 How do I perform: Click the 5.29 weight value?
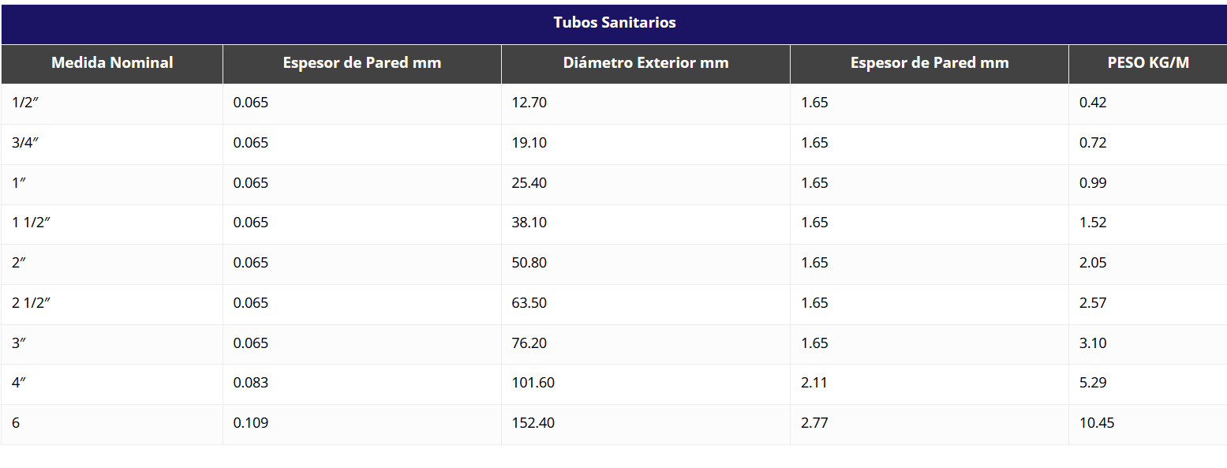point(1093,383)
